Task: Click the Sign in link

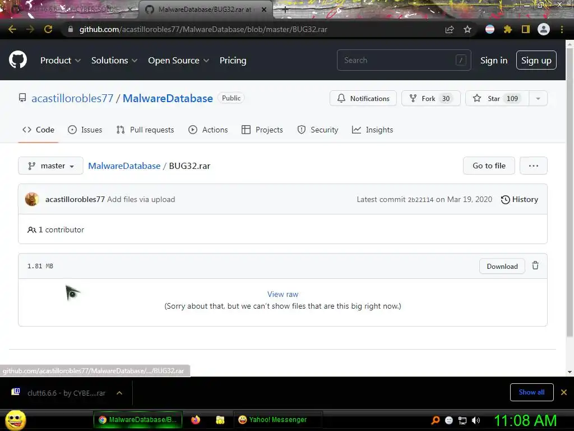Action: [x=494, y=61]
